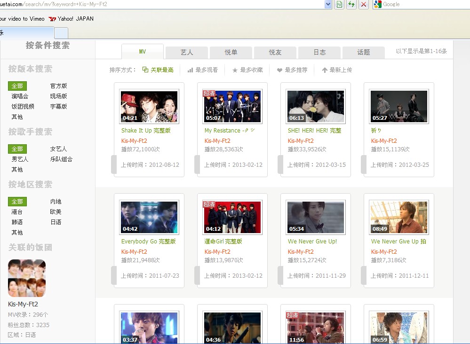Select 全部 under 按地区搜索

[x=17, y=202]
